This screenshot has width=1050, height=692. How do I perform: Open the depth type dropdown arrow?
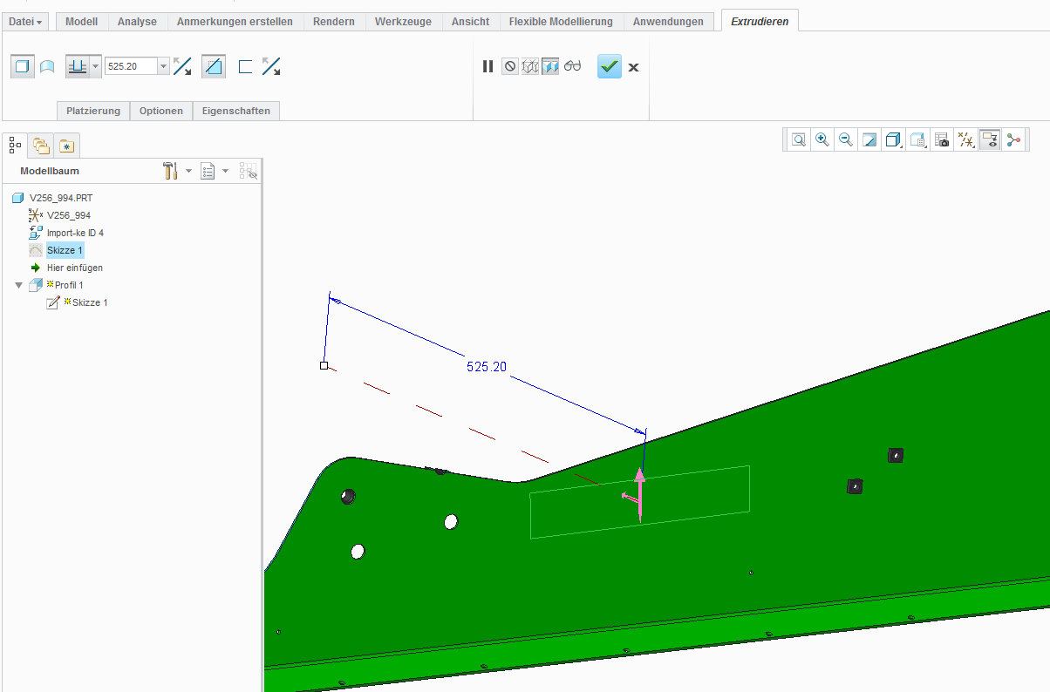95,66
